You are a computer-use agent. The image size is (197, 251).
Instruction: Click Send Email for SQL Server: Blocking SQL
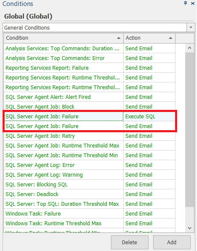tap(149, 185)
